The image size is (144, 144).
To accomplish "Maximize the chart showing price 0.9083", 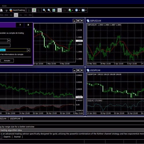I will (x=78, y=70).
